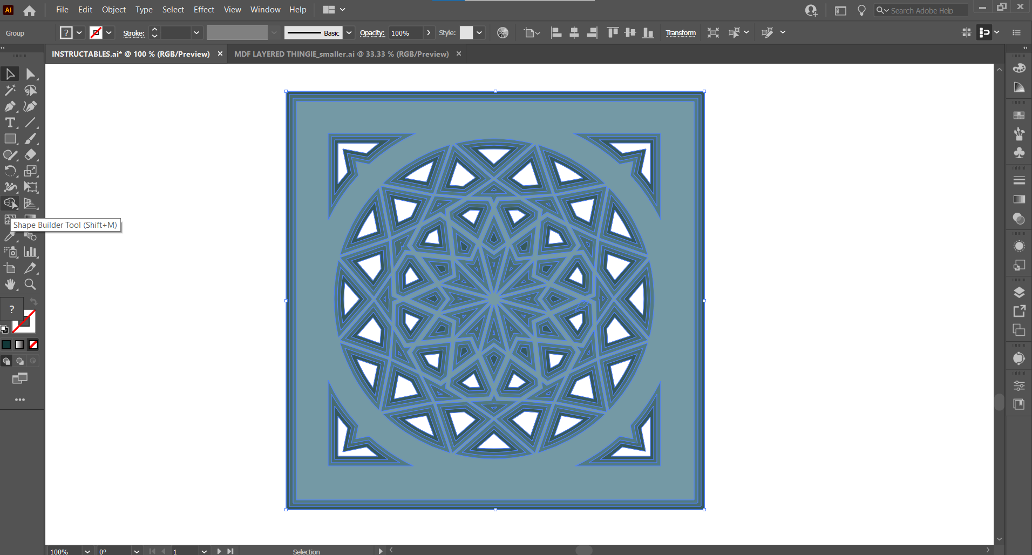The image size is (1032, 555).
Task: Open the File menu
Action: tap(62, 10)
